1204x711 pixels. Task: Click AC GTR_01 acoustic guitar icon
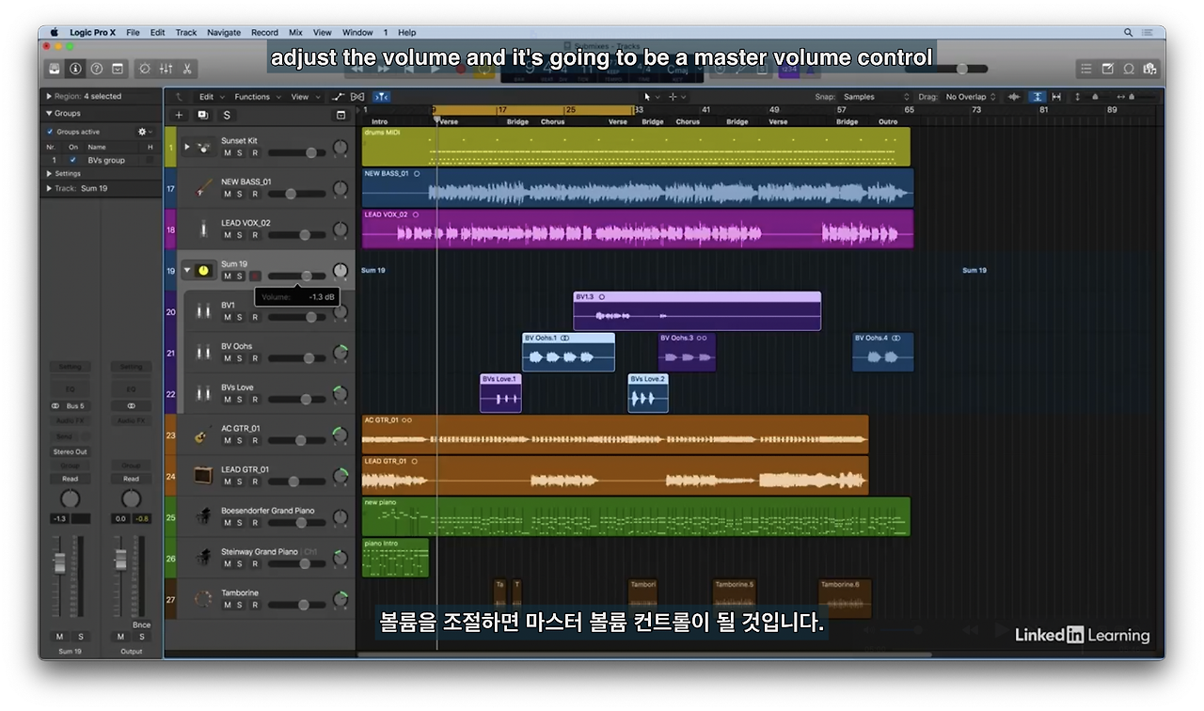coord(203,434)
